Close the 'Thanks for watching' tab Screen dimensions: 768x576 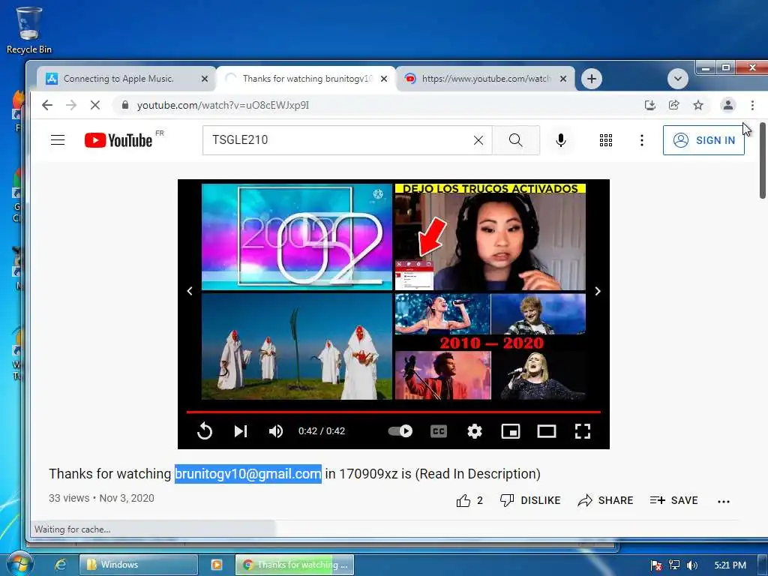pyautogui.click(x=384, y=79)
